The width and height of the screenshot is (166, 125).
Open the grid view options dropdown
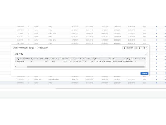click(145, 48)
